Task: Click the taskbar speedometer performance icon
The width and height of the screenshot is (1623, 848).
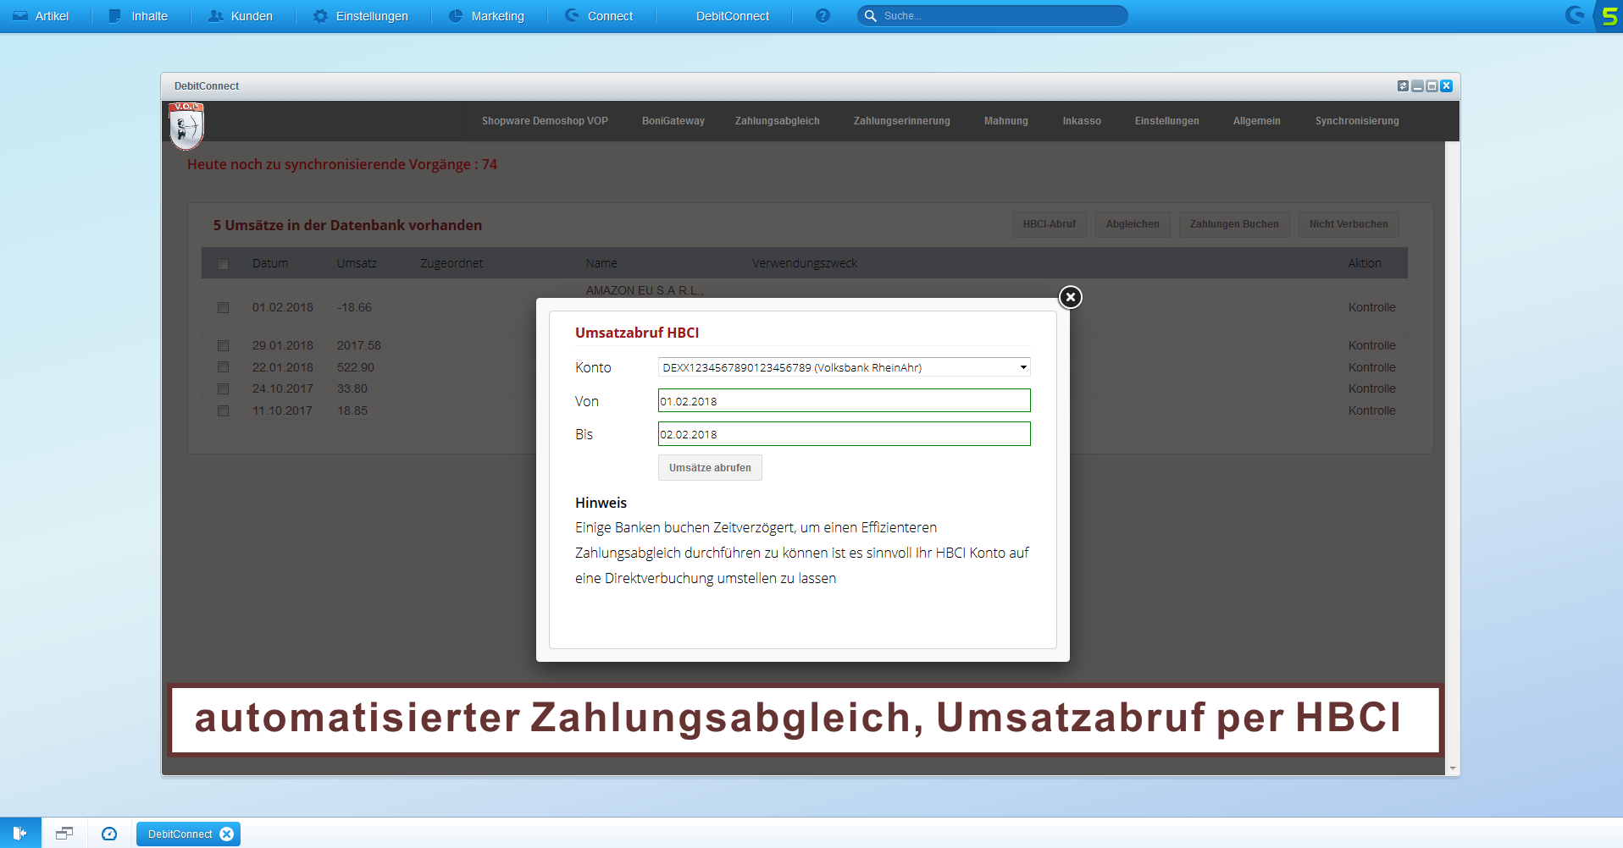Action: click(109, 834)
